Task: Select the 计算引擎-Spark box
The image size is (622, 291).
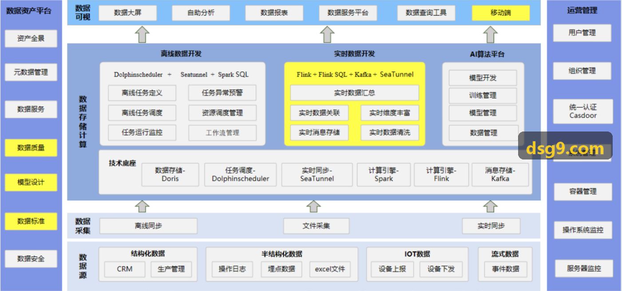Action: click(x=384, y=175)
